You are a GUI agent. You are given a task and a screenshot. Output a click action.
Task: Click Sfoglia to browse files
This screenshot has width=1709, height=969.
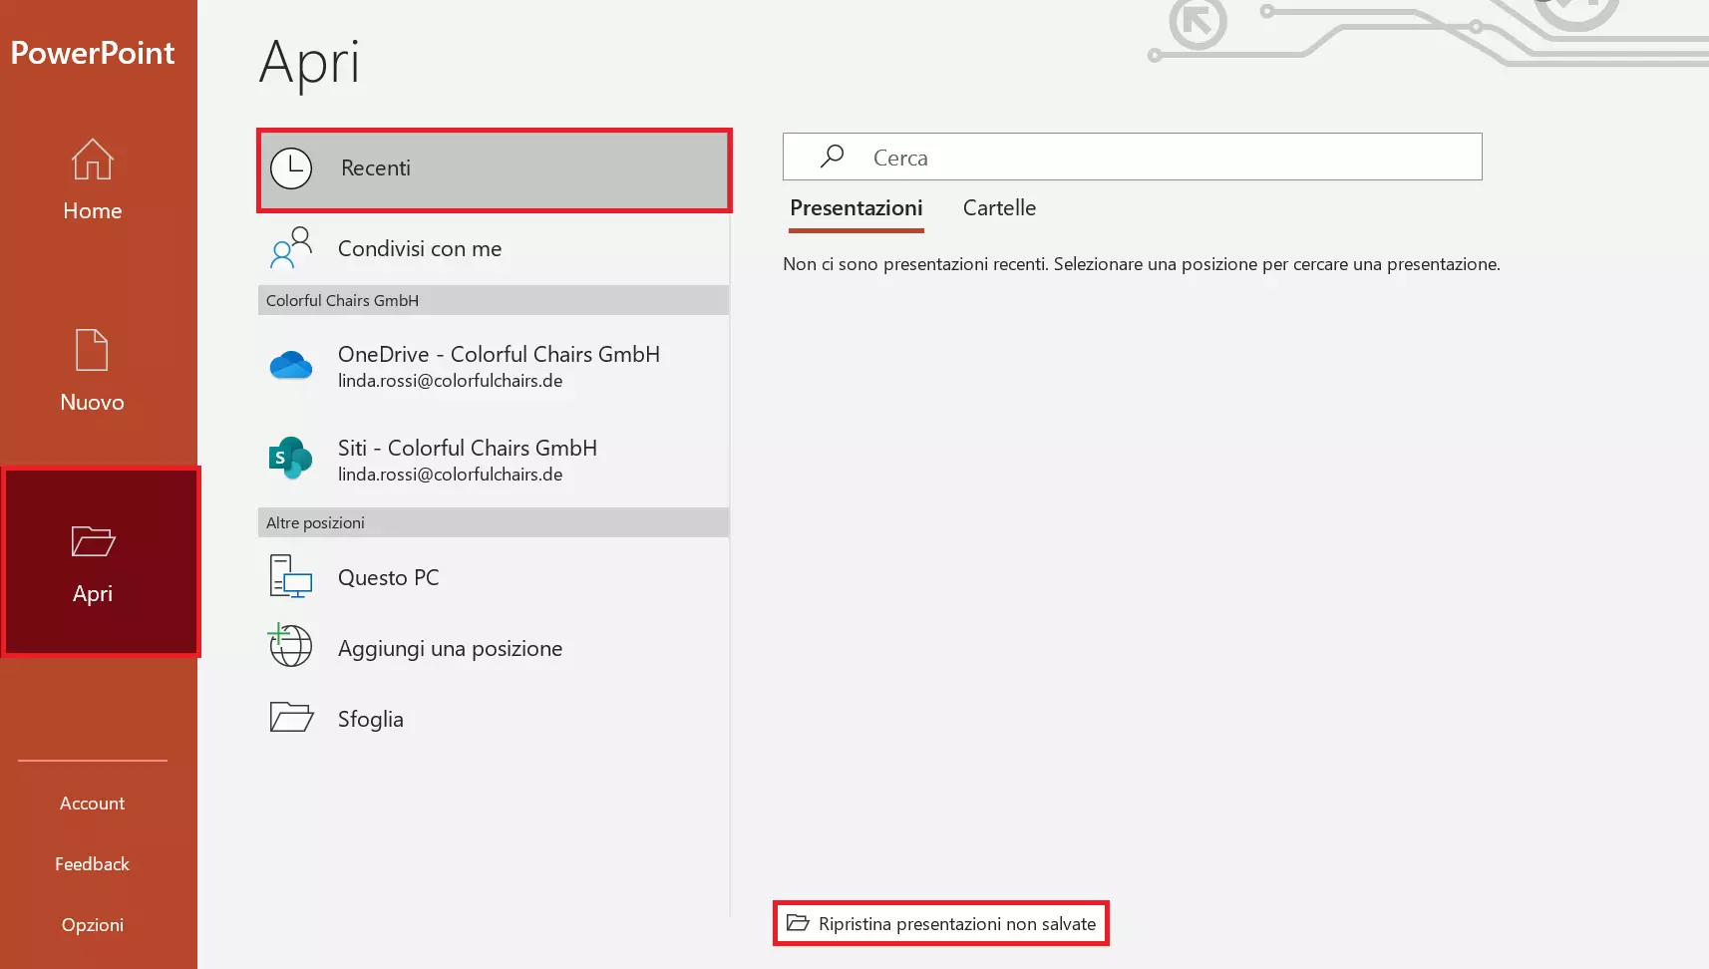pyautogui.click(x=371, y=720)
